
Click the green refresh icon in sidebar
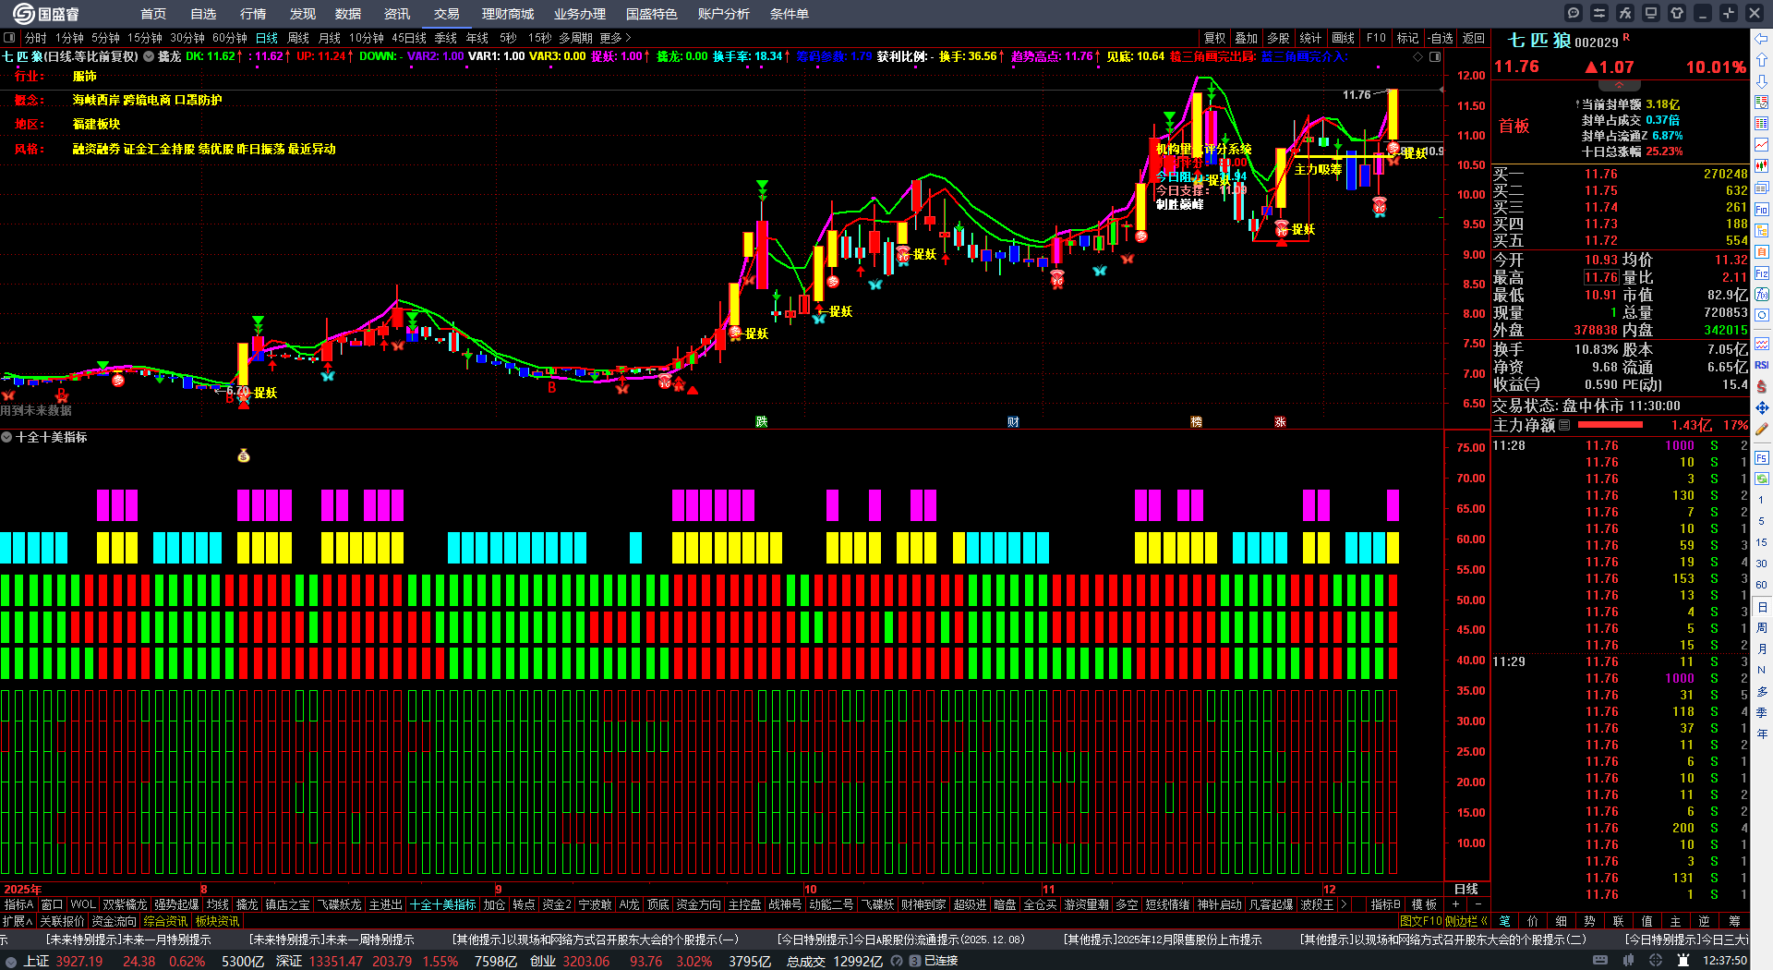(x=1762, y=479)
